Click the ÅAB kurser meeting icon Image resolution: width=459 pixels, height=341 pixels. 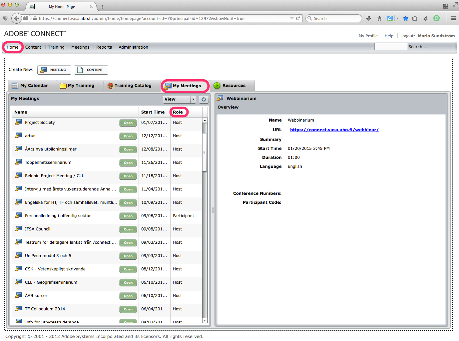19,295
